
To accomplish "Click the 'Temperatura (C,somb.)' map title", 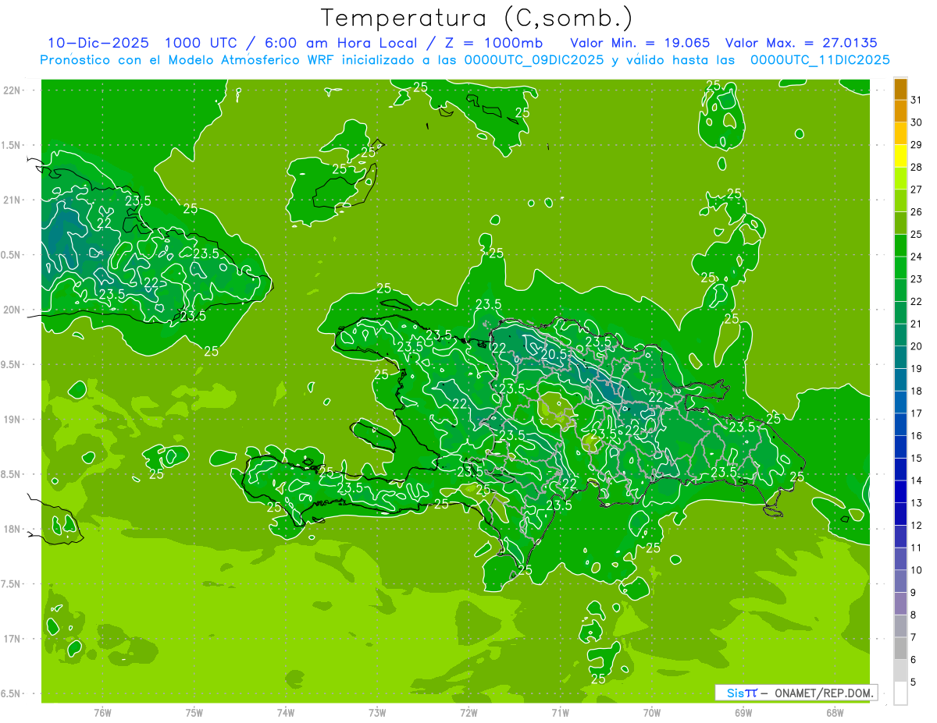I will 476,18.
